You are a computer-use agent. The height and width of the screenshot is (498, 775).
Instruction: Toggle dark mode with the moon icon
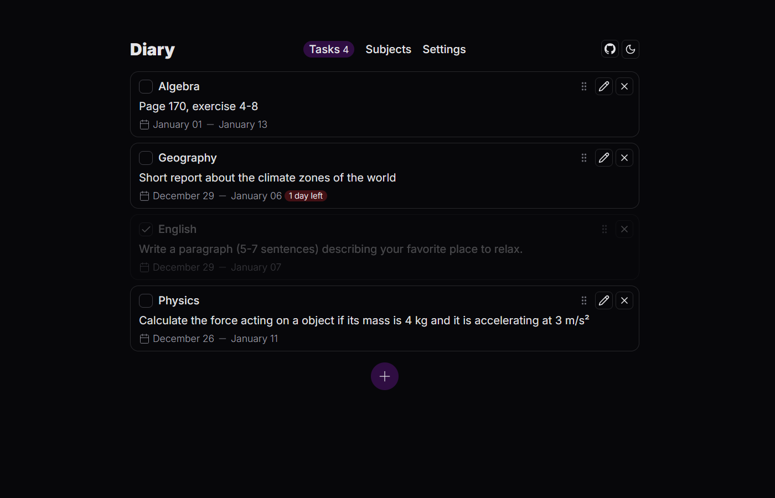pyautogui.click(x=631, y=49)
